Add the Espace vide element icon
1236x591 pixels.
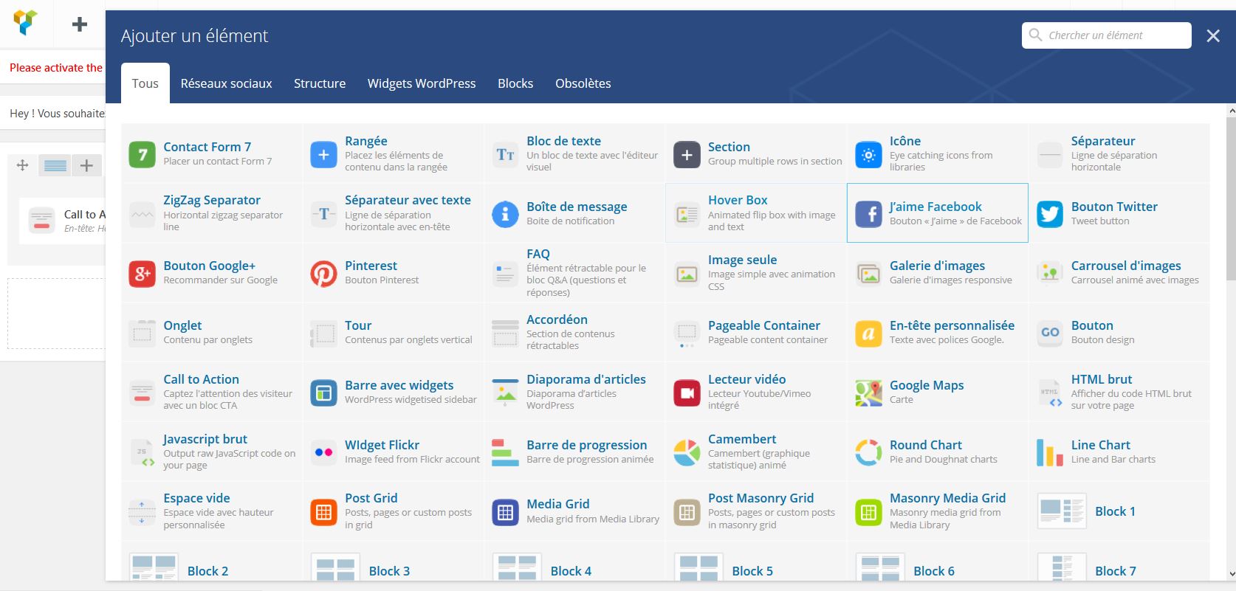click(x=142, y=512)
